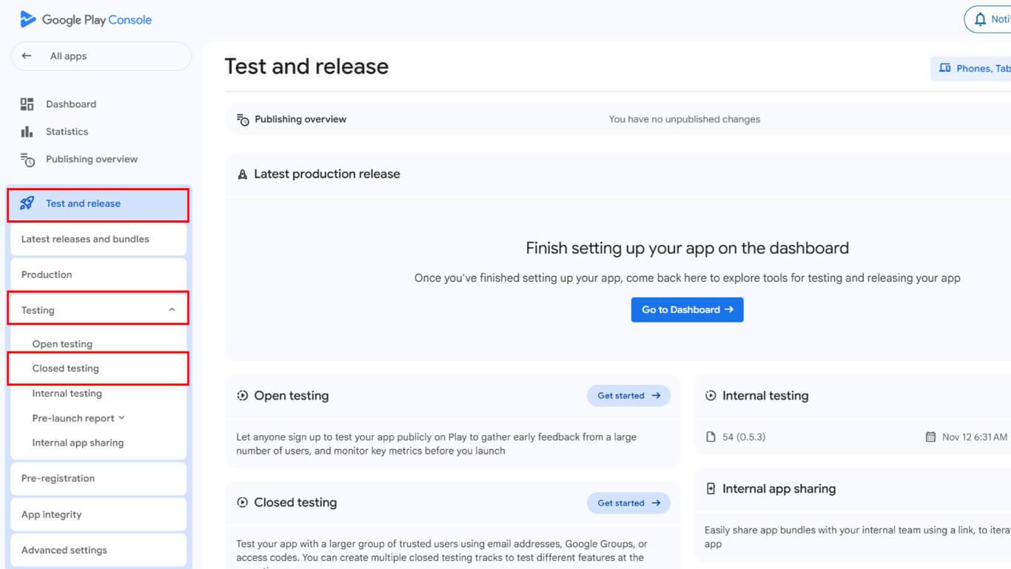
Task: Expand the Pre-launch report submenu
Action: [x=121, y=418]
